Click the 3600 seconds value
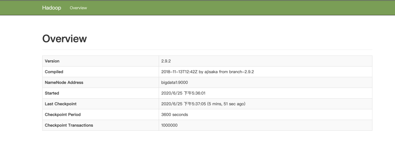This screenshot has height=144, width=395. coord(174,115)
